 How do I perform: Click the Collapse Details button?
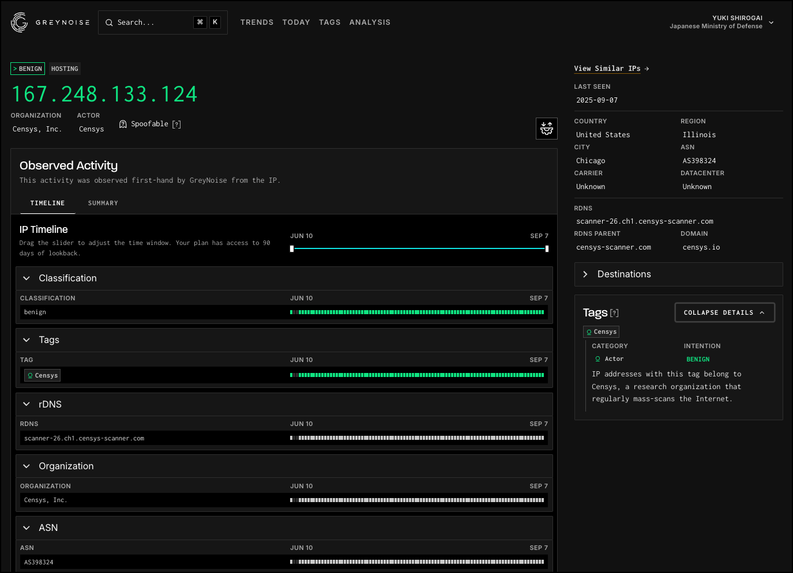[x=724, y=312]
